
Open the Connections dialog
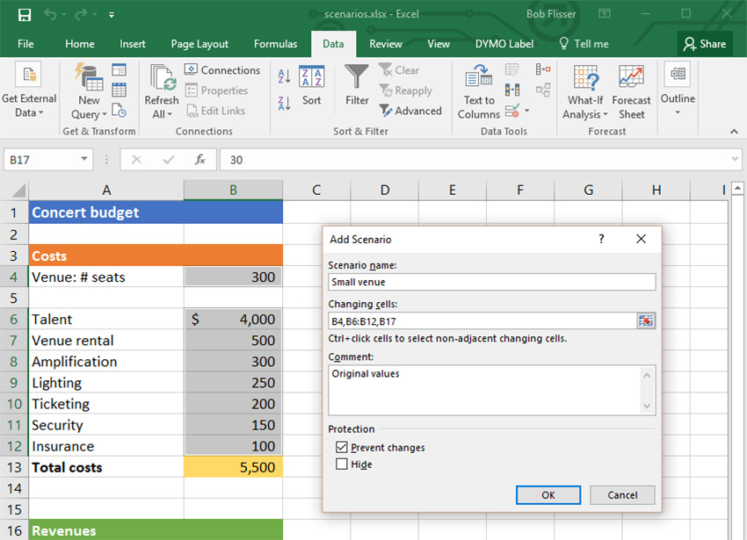[222, 70]
